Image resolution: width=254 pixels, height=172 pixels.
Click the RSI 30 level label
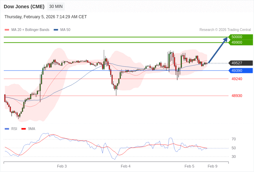[x=234, y=157]
